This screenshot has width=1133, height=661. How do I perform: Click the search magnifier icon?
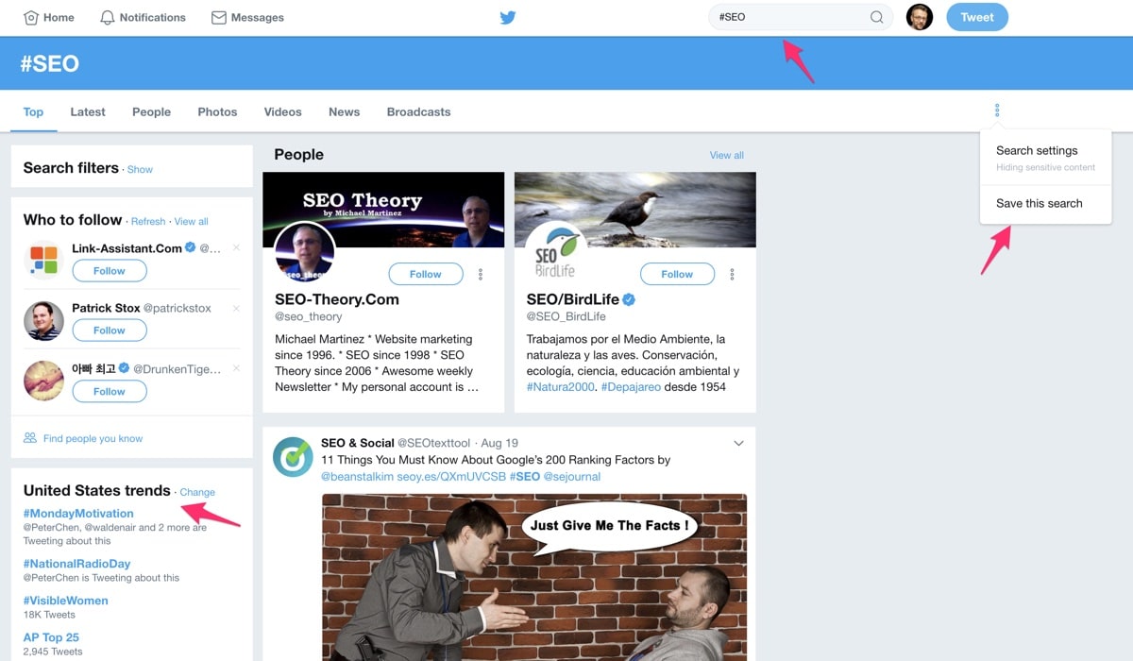pos(876,17)
